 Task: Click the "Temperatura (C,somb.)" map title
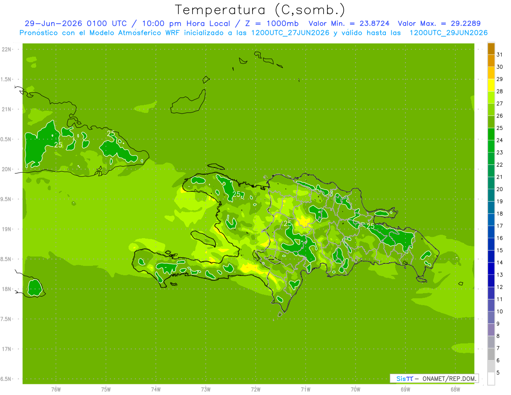pyautogui.click(x=260, y=10)
